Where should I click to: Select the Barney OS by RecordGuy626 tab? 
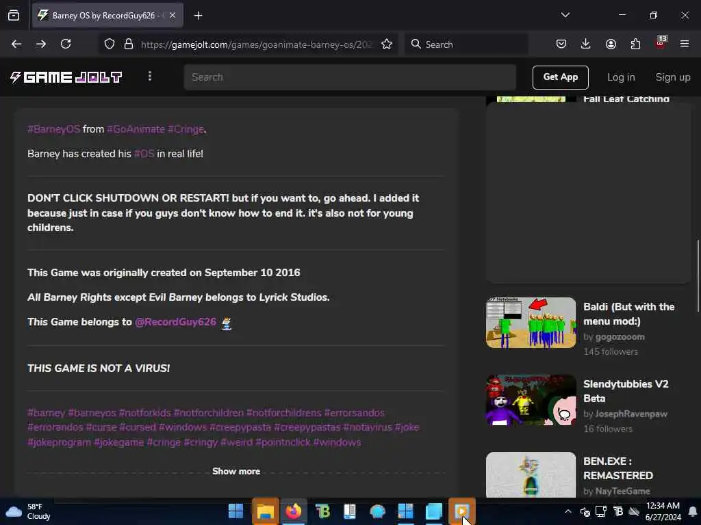point(107,15)
